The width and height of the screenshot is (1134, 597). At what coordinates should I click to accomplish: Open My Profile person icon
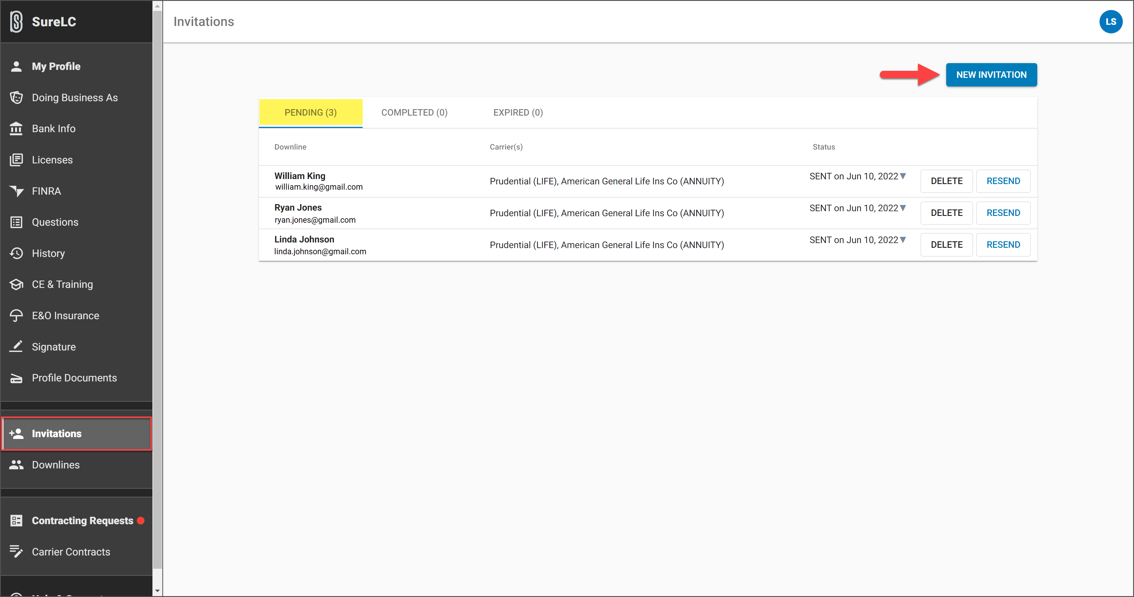tap(16, 66)
